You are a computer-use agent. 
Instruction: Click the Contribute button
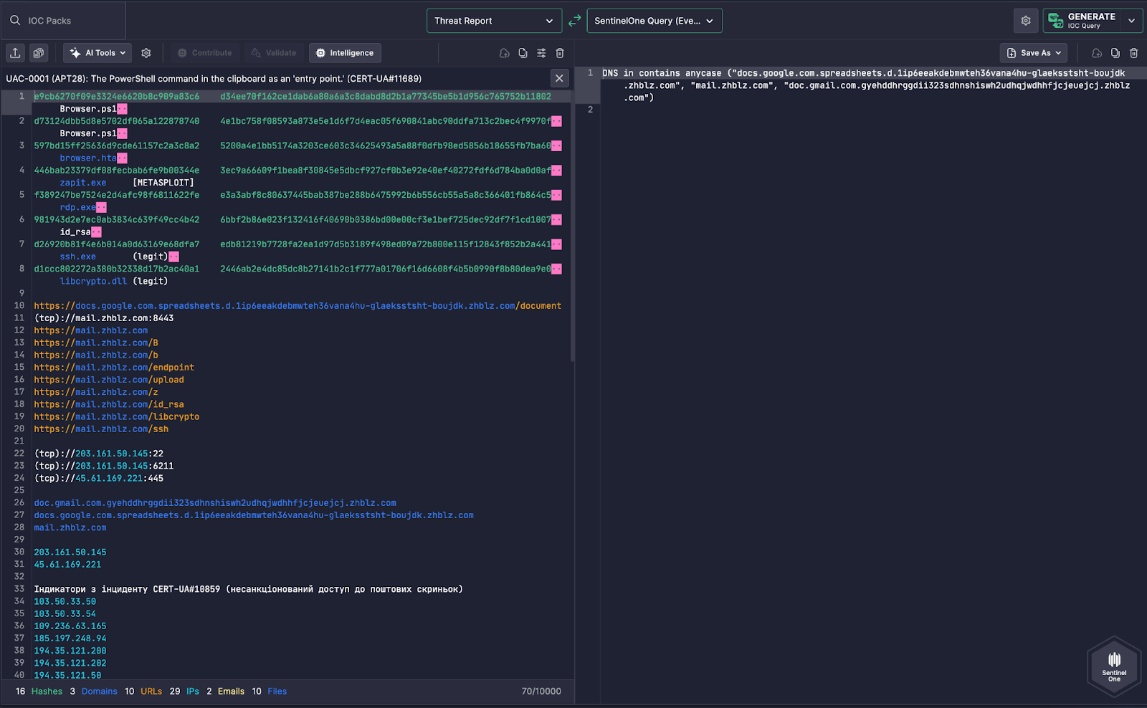point(205,53)
